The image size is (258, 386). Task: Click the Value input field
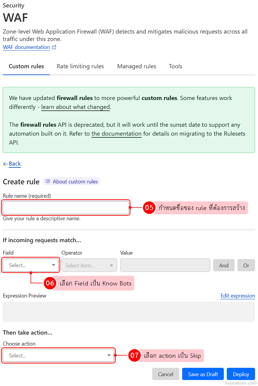165,265
